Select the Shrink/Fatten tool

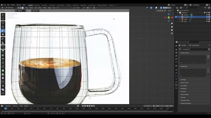(3, 86)
